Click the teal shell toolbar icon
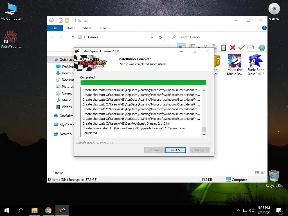This screenshot has height=216, width=288. (x=262, y=48)
